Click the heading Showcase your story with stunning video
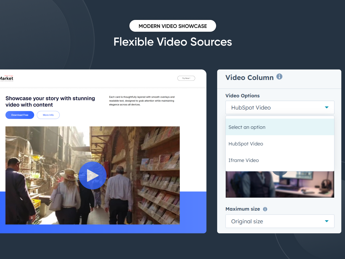345x259 pixels. tap(50, 101)
